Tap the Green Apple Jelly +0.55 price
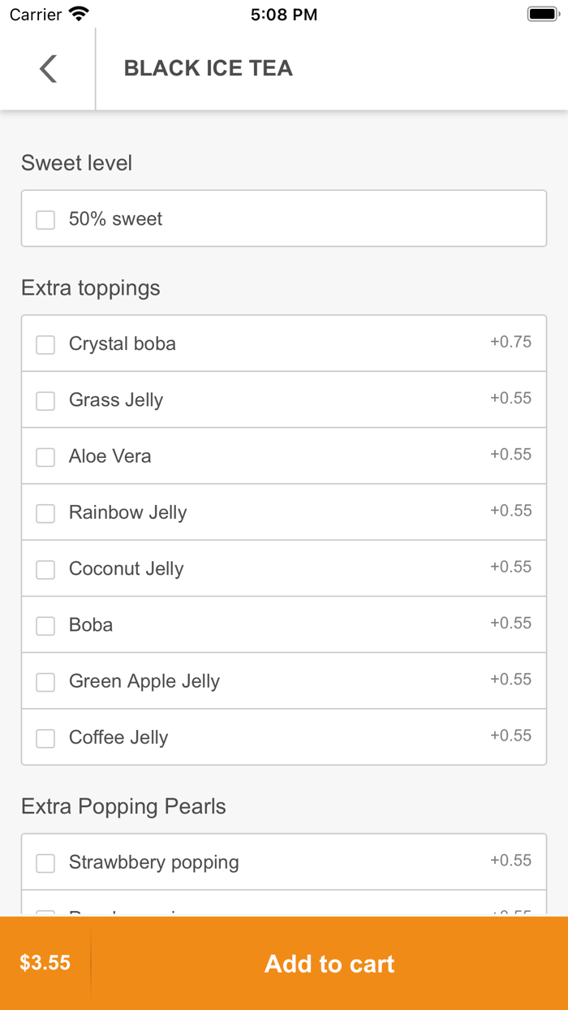 tap(510, 679)
